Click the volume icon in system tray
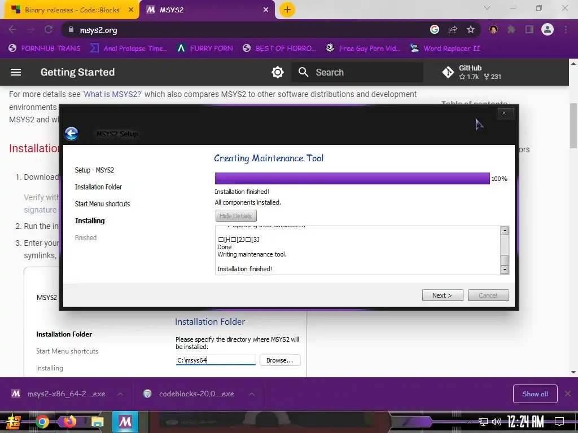Image resolution: width=578 pixels, height=433 pixels. point(497,422)
